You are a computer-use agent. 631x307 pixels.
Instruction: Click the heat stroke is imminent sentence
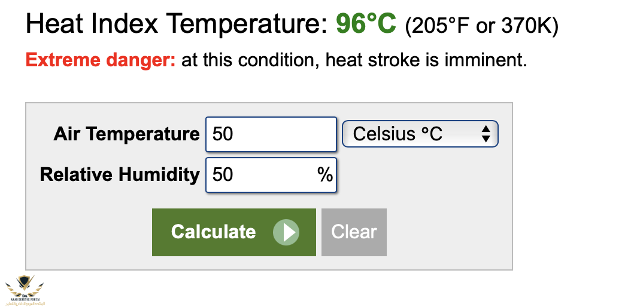coord(354,60)
